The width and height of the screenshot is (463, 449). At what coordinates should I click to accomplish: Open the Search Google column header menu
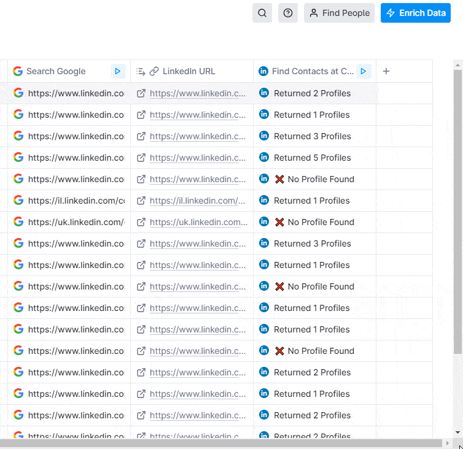pyautogui.click(x=56, y=71)
